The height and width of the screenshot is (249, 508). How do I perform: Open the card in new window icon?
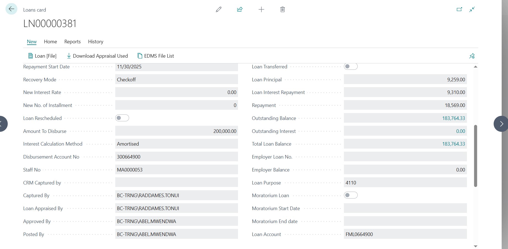point(459,10)
